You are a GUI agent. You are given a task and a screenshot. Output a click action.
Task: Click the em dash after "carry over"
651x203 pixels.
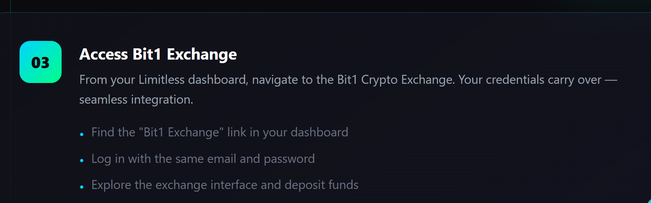point(610,80)
